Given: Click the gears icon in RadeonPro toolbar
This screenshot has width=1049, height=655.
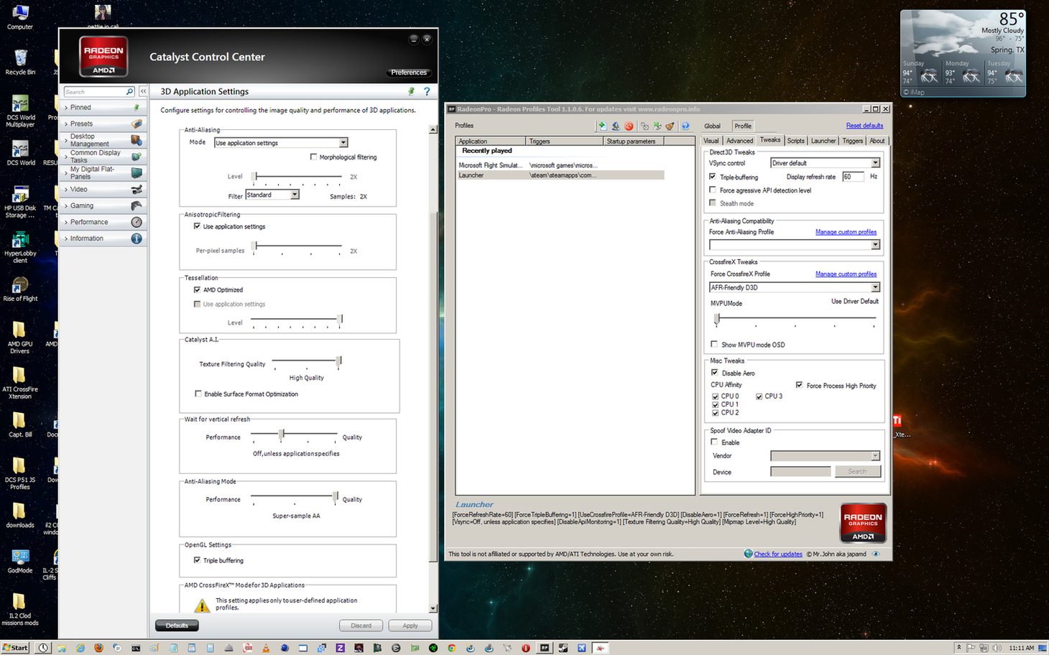Looking at the screenshot, I should pos(644,126).
